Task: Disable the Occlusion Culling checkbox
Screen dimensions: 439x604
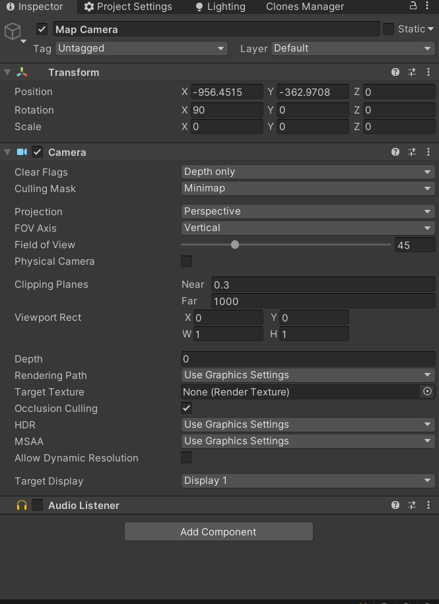Action: [x=187, y=408]
